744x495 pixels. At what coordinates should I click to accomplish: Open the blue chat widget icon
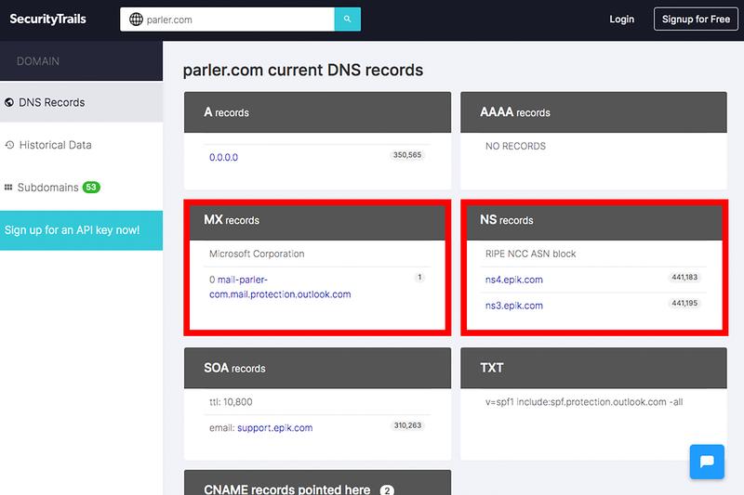point(707,462)
